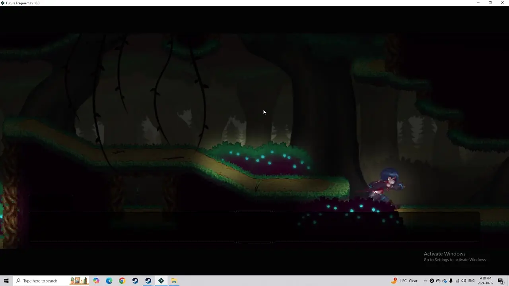
Task: Open the notification center with 2 alerts
Action: [501, 281]
